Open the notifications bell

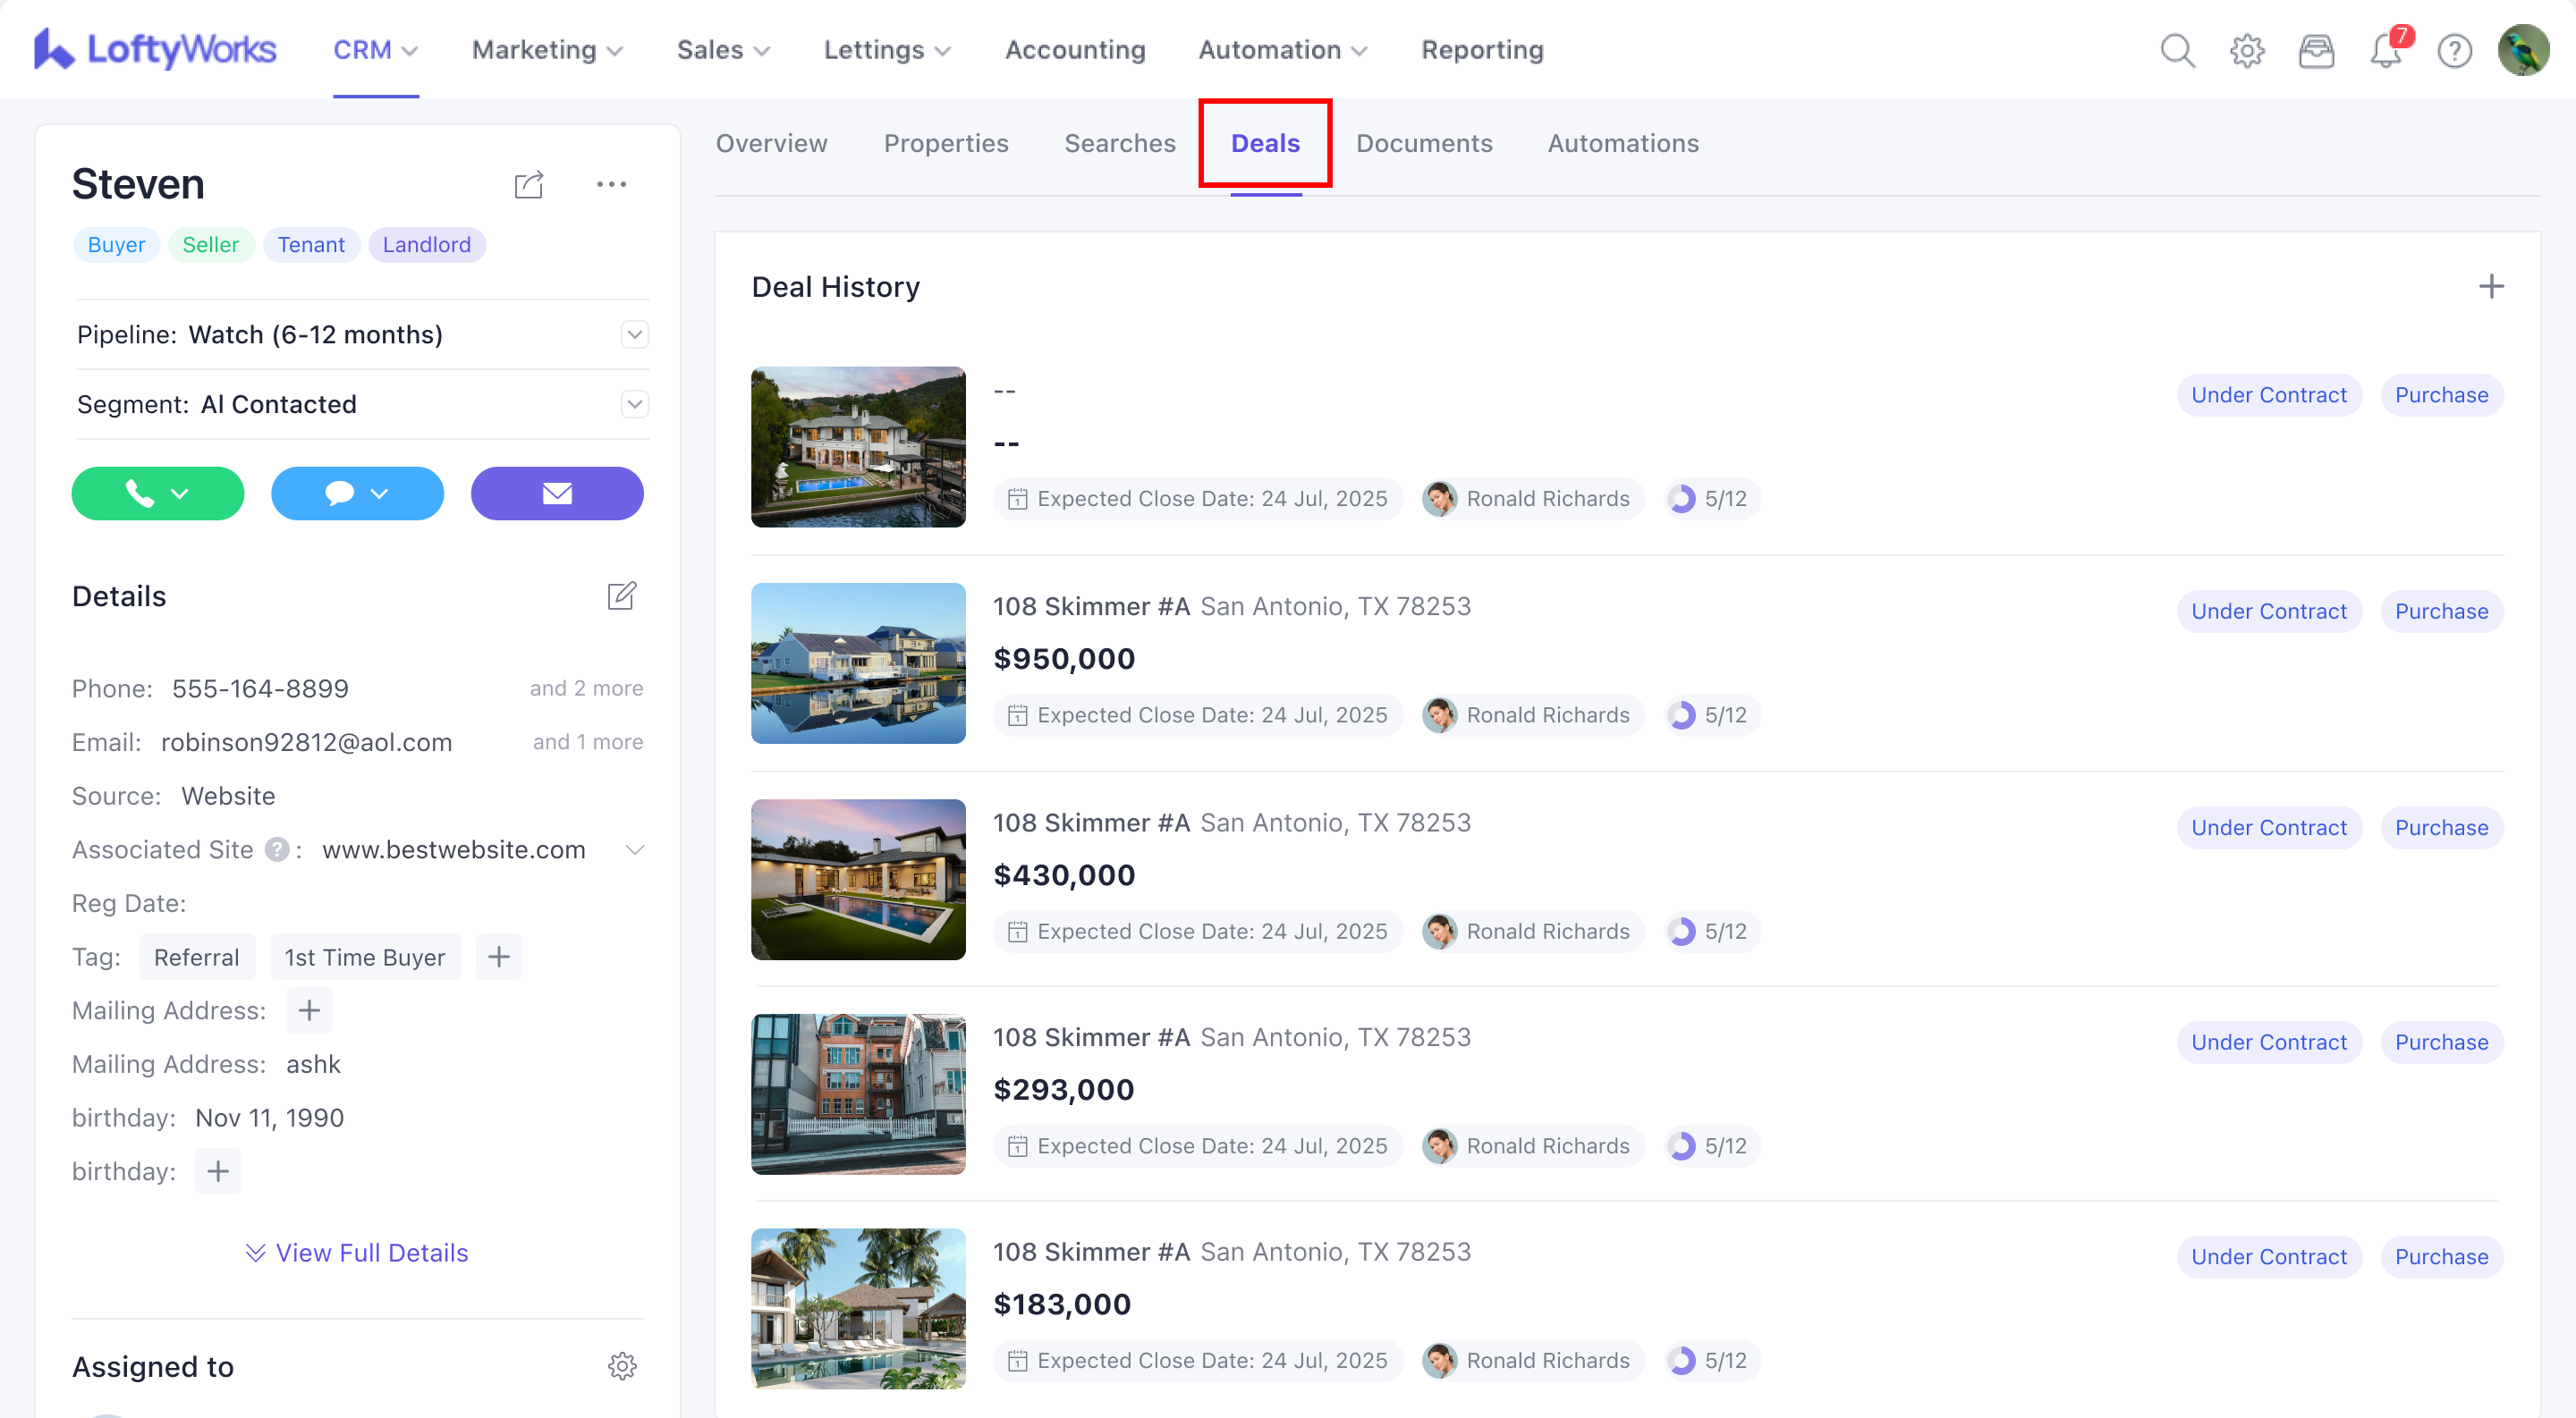click(x=2386, y=50)
